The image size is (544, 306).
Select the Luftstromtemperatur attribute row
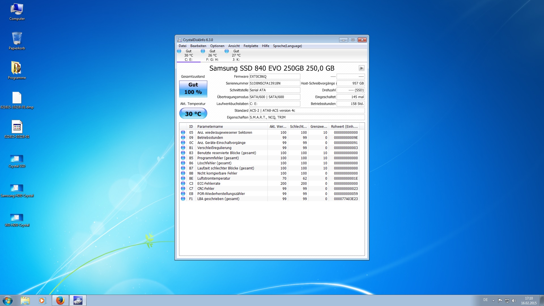coord(214,178)
